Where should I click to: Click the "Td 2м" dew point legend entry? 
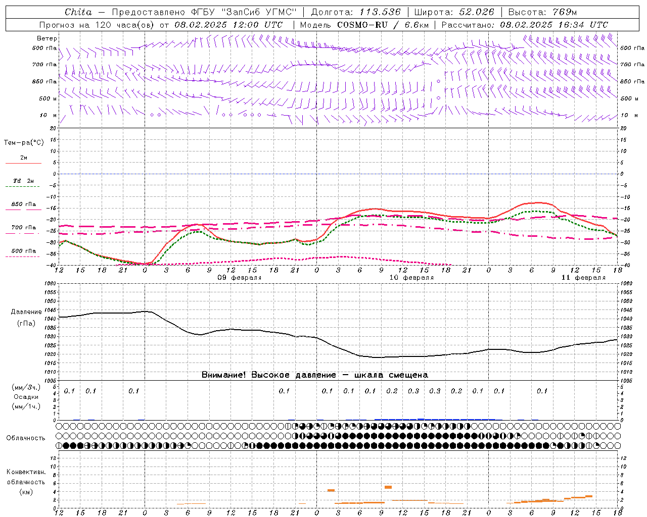pos(23,181)
